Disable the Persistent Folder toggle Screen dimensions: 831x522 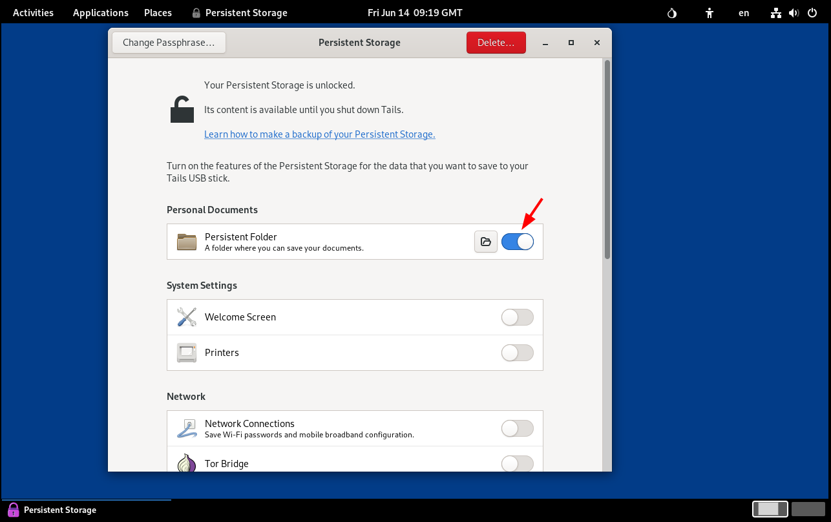(x=517, y=242)
